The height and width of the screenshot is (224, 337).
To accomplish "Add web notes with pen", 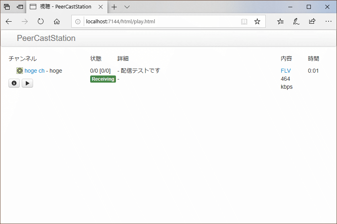I will coord(296,21).
